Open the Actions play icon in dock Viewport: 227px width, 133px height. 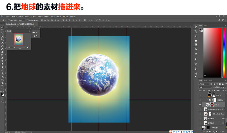(x=196, y=59)
